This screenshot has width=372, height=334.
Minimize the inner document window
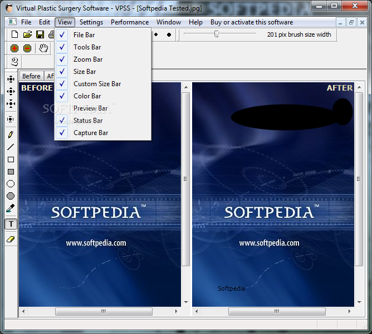pyautogui.click(x=340, y=22)
